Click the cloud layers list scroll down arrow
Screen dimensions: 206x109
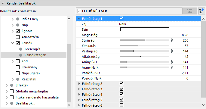pos(203,105)
